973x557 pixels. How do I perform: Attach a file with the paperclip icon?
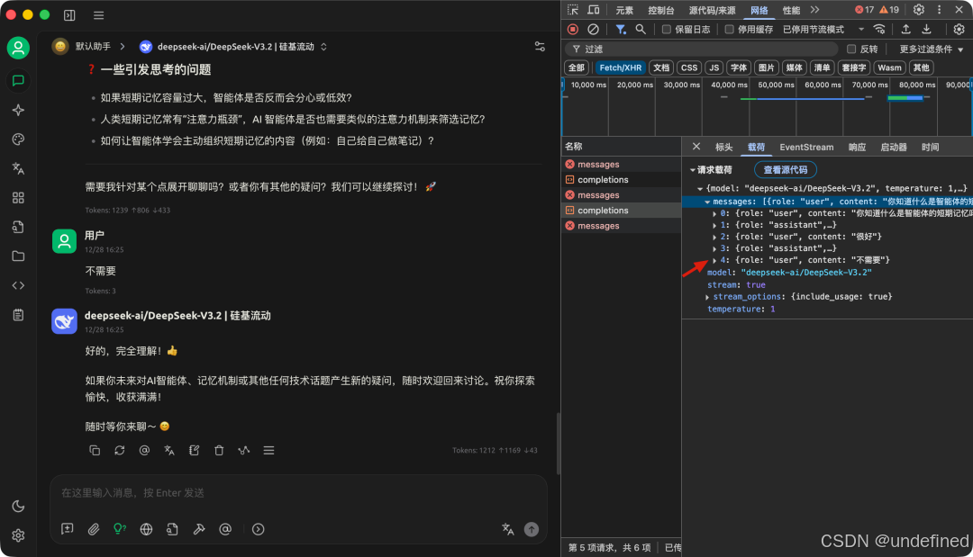(x=94, y=529)
